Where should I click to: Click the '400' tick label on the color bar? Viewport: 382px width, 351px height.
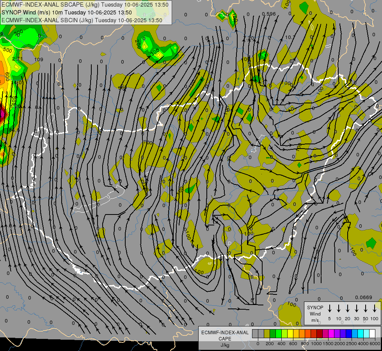coord(281,344)
